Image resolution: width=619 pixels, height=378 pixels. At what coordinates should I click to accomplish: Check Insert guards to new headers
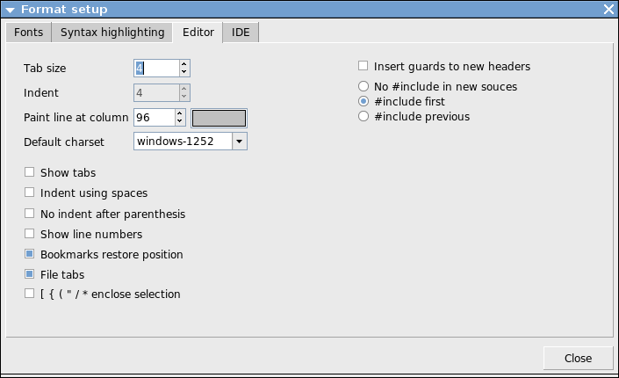coord(363,66)
